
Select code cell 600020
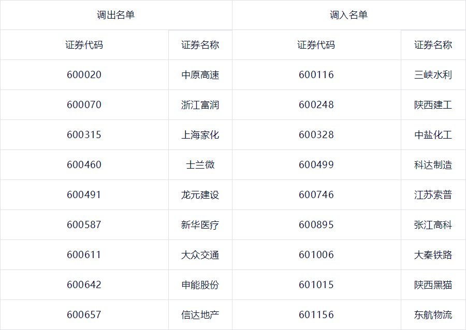(x=84, y=75)
